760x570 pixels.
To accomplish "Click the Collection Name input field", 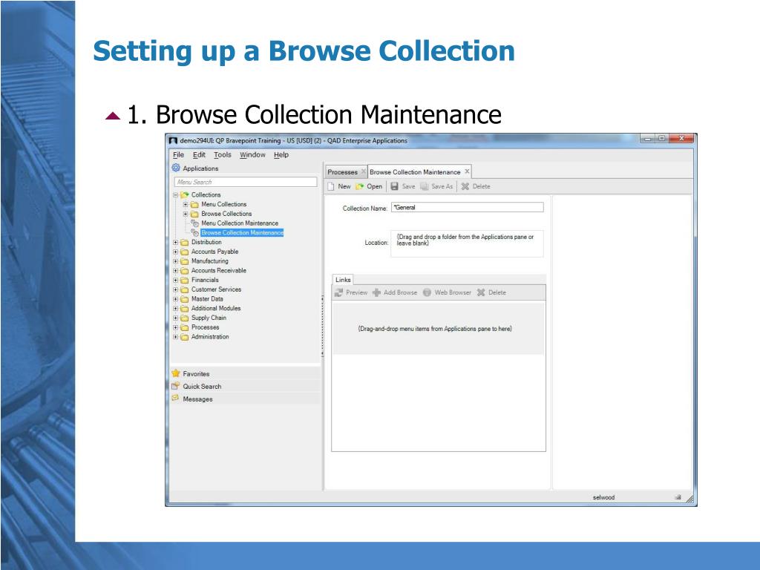I will coord(468,208).
